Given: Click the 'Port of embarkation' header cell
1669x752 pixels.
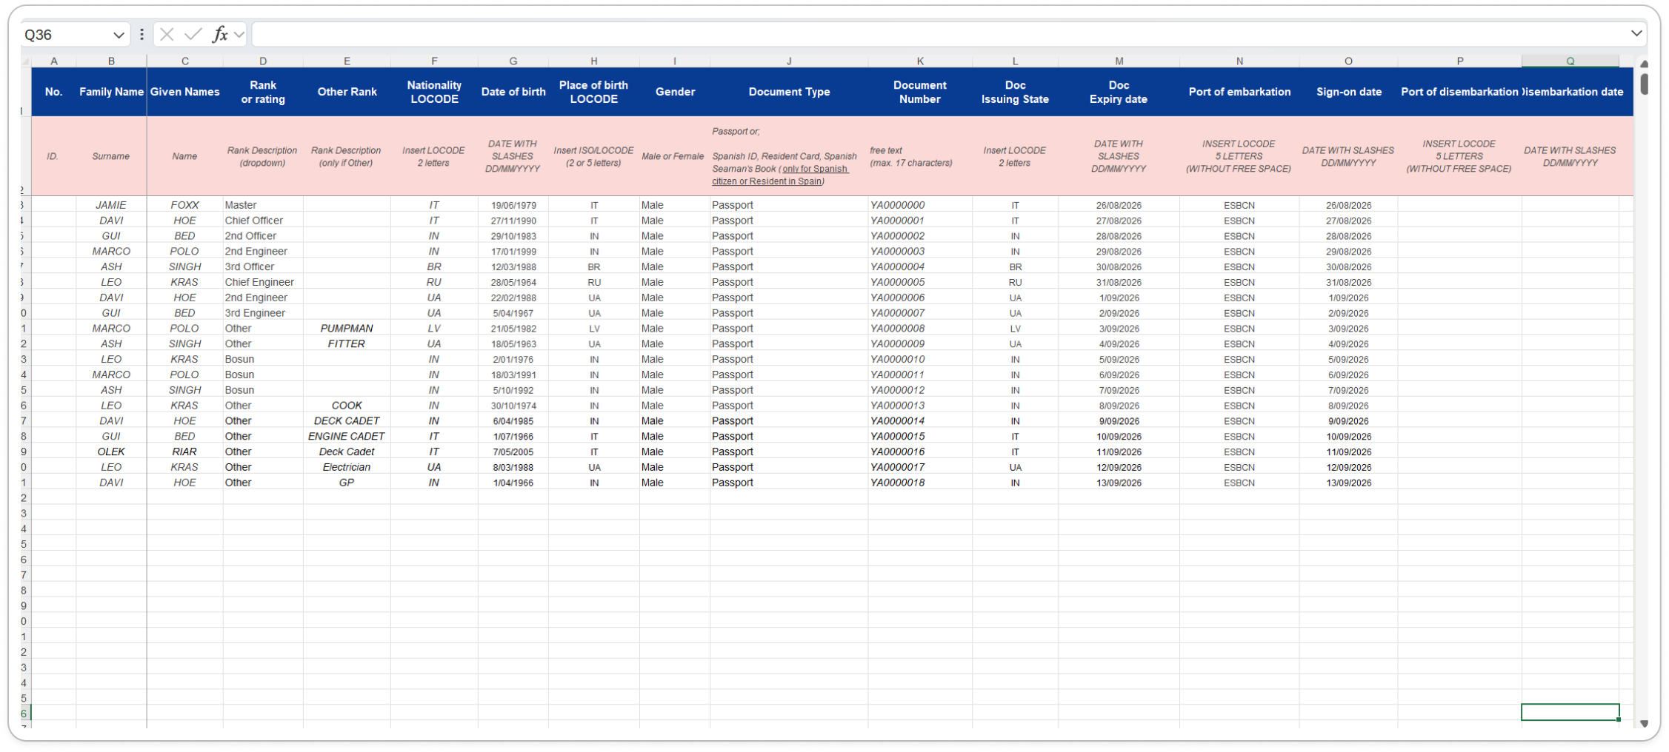Looking at the screenshot, I should click(1239, 92).
